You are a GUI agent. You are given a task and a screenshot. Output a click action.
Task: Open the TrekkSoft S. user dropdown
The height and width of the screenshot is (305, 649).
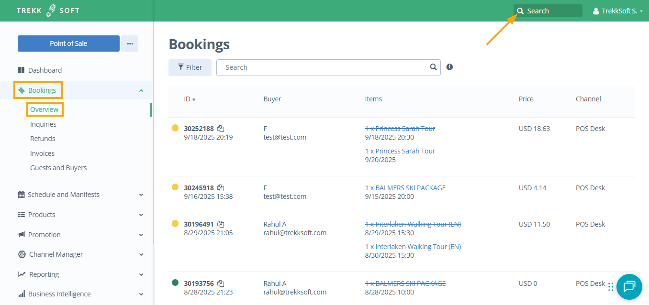coord(618,11)
